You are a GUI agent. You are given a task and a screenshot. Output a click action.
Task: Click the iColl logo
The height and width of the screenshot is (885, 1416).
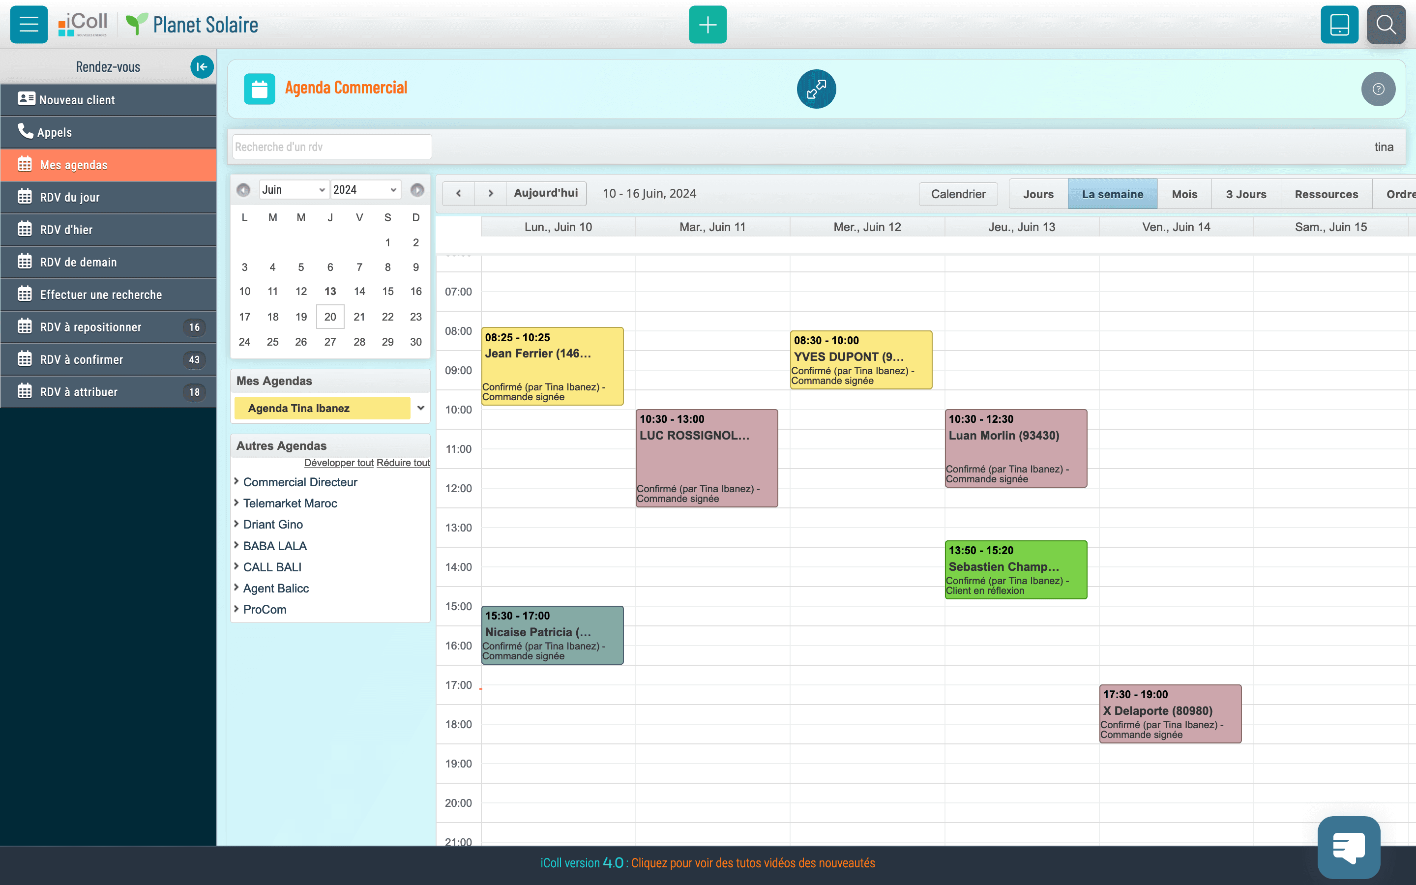point(83,25)
